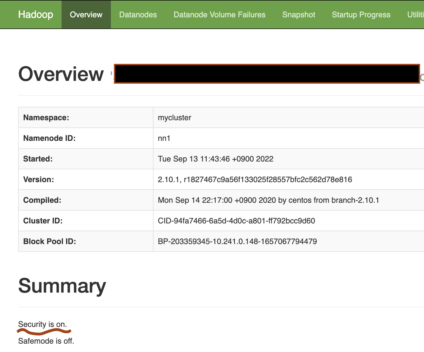Viewport: 424px width, 352px height.
Task: Click the Hadoop brand link
Action: click(35, 15)
